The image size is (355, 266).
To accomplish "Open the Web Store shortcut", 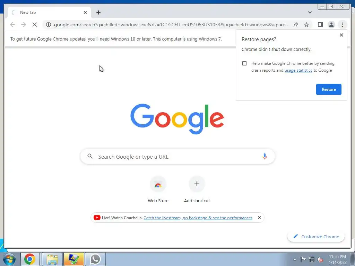I will pyautogui.click(x=158, y=189).
